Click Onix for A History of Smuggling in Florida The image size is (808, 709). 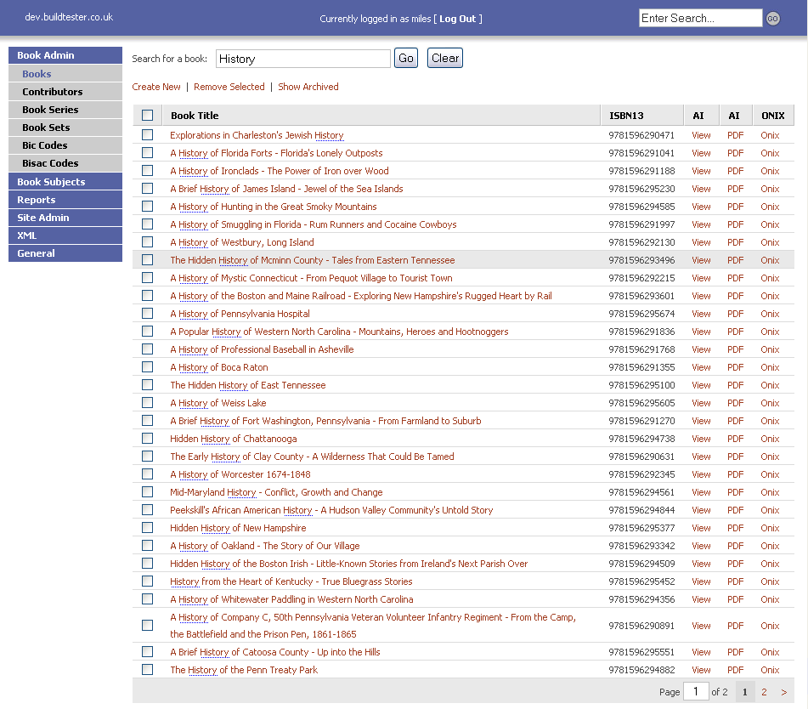tap(770, 224)
